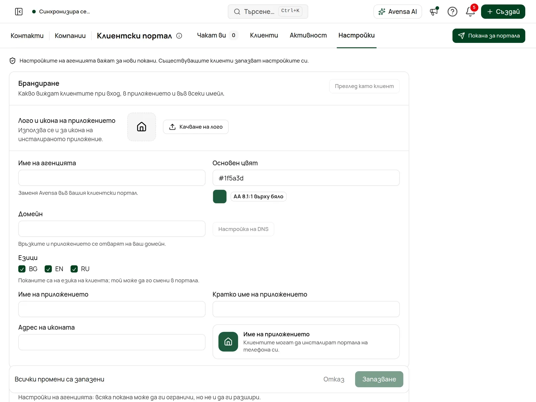Open the search magnifier icon
Image resolution: width=536 pixels, height=402 pixels.
[237, 12]
